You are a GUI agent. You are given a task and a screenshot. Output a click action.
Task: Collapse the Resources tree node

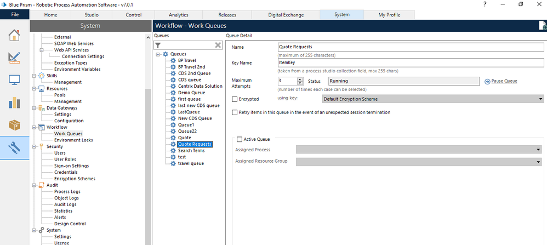[x=34, y=89]
